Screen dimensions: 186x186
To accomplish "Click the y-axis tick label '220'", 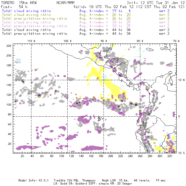I will tap(9, 46).
